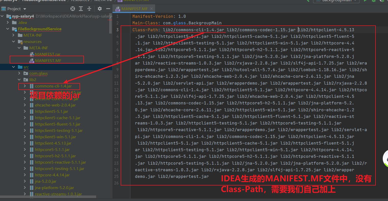Collapse the src folder
388x201 pixels.
14,67
